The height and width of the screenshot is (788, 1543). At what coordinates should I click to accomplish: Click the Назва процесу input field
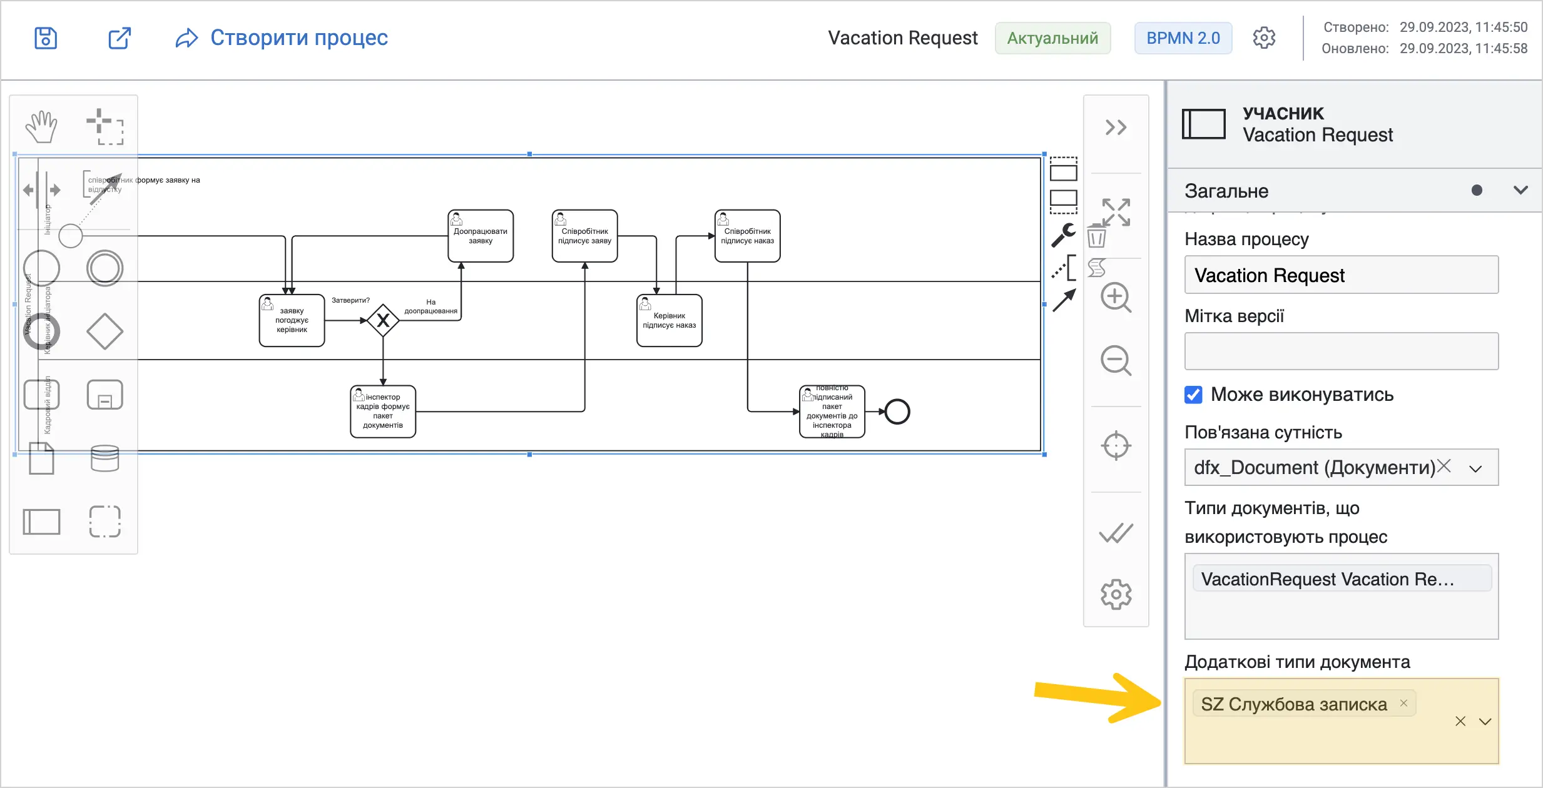tap(1341, 275)
